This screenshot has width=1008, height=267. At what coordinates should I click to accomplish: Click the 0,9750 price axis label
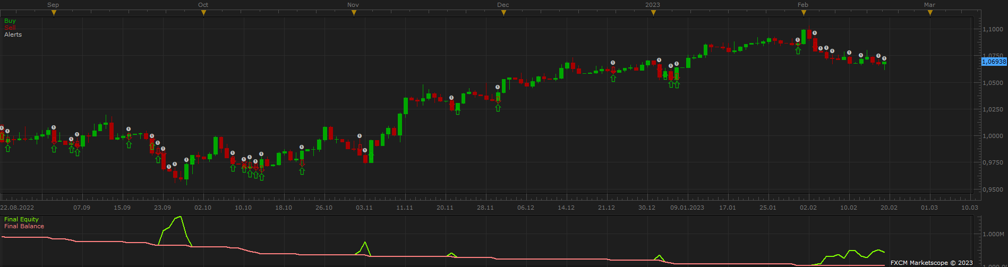coord(993,162)
